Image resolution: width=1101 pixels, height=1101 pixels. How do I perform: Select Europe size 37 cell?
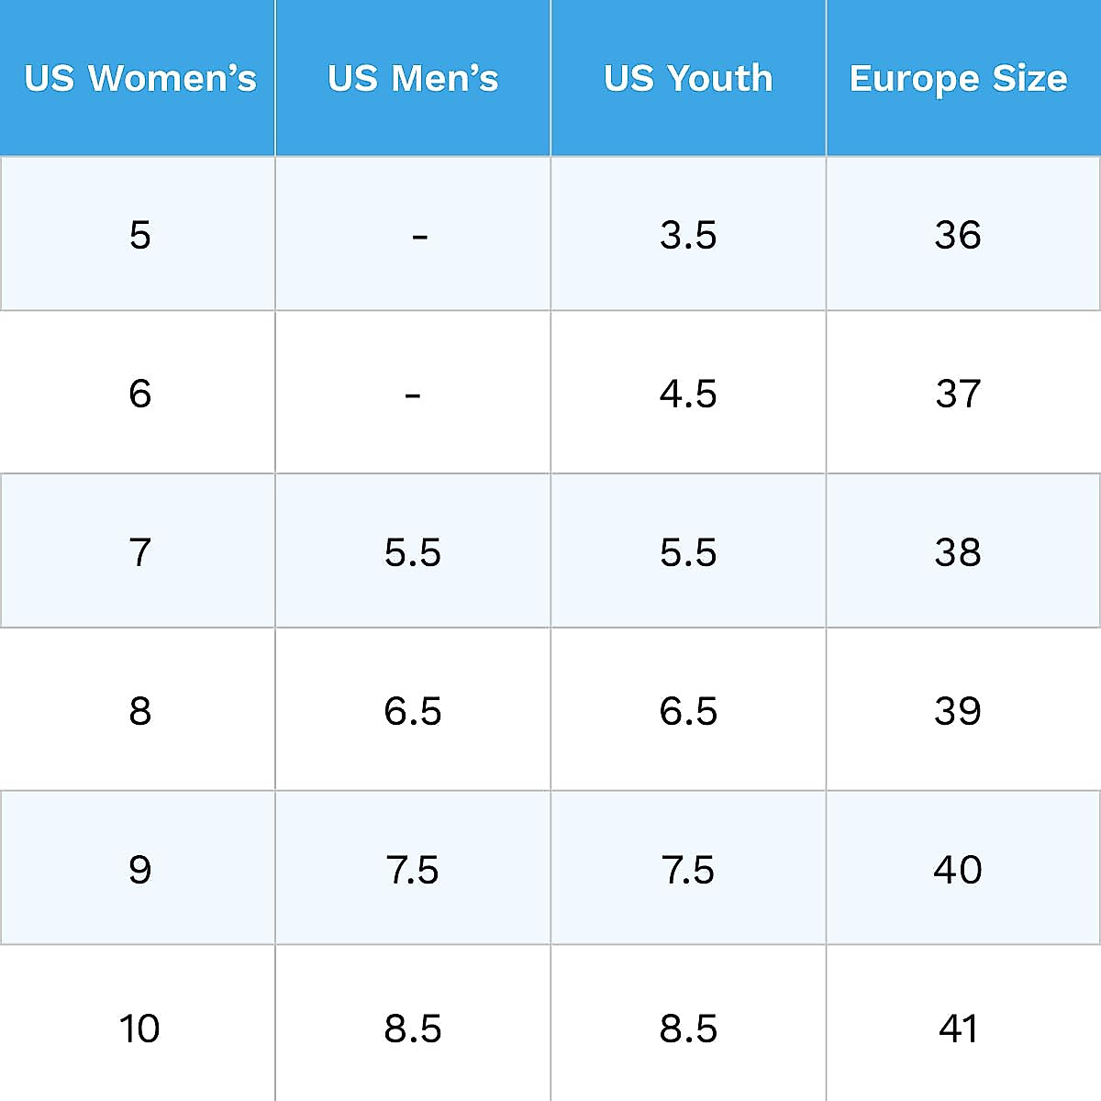pos(958,394)
